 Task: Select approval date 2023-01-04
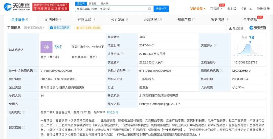pos(240,79)
